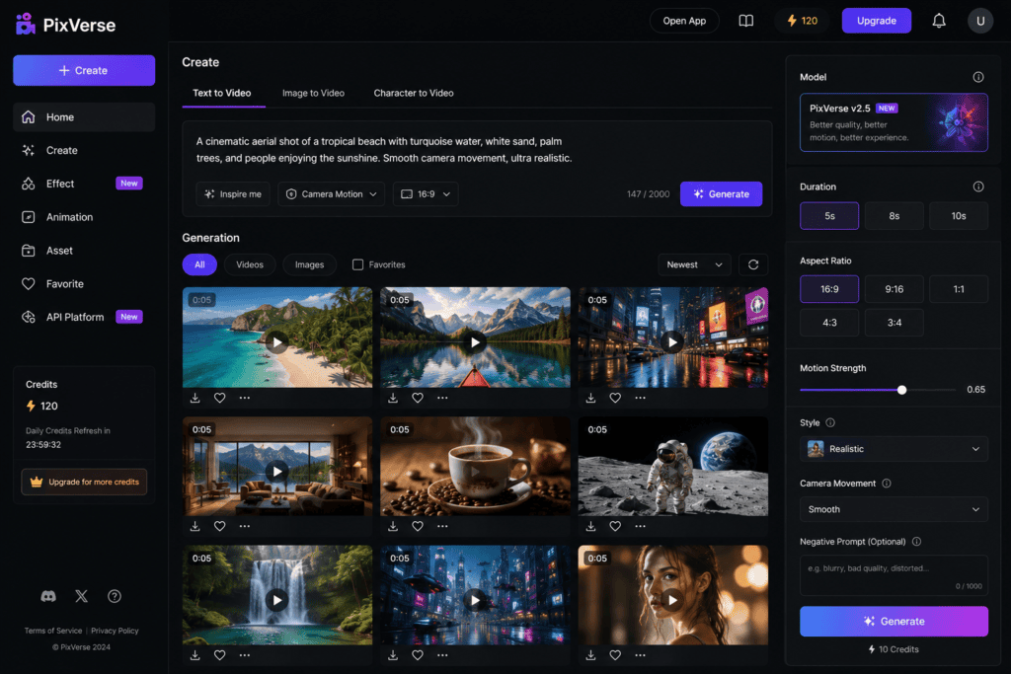The image size is (1011, 674).
Task: Show All generations filter
Action: pos(199,264)
